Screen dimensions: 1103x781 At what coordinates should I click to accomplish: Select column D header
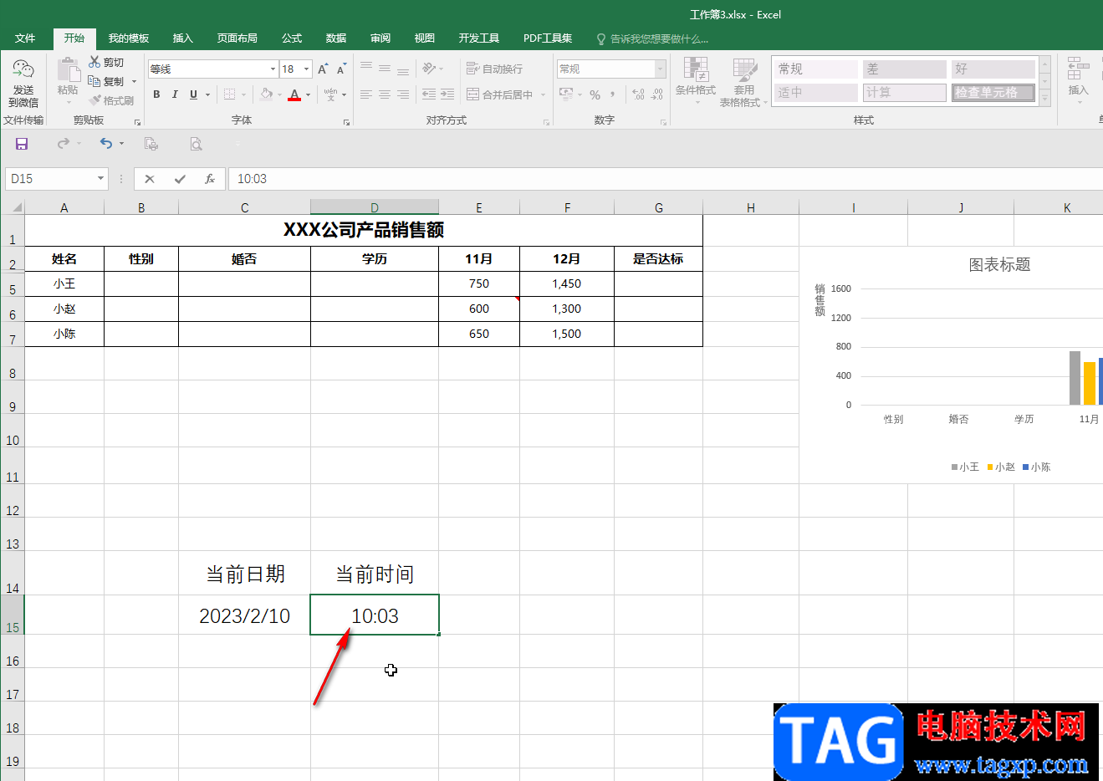pyautogui.click(x=374, y=207)
